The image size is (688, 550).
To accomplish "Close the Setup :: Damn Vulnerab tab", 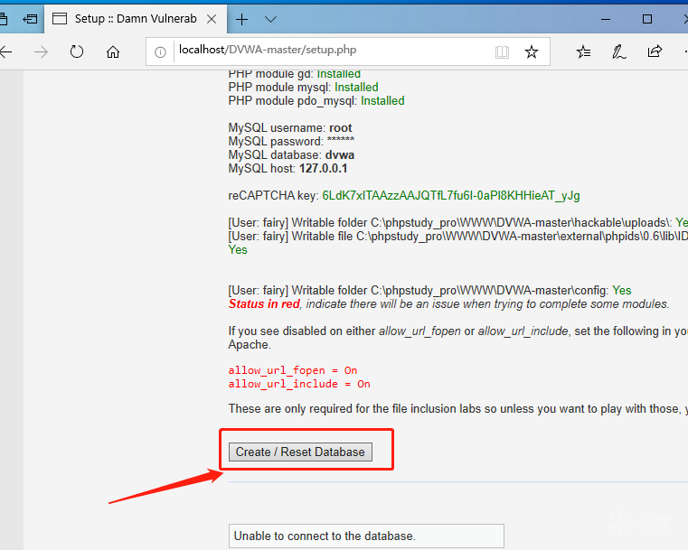I will (212, 19).
